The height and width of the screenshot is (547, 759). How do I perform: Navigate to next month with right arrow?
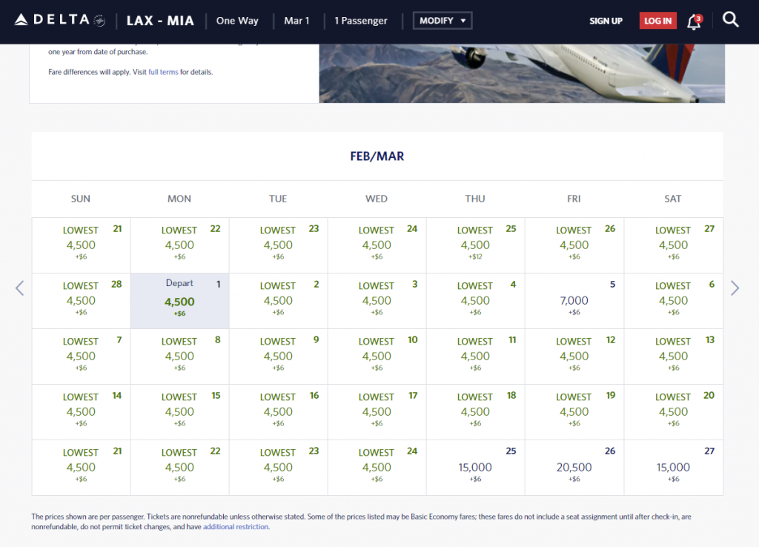point(735,288)
